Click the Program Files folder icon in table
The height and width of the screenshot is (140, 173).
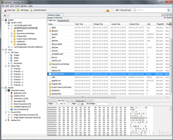50,84
